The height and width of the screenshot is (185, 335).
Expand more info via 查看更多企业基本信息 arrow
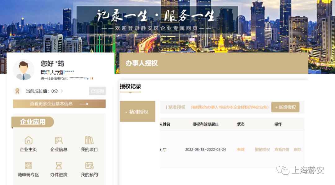coord(59,104)
